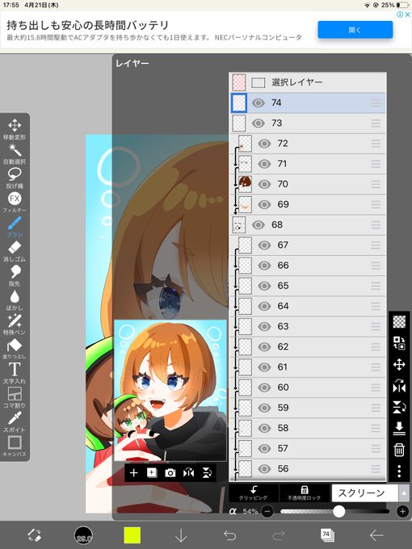Toggle 不透明度ロック alpha lock button
Screen dimensions: 412x549
pos(304,493)
